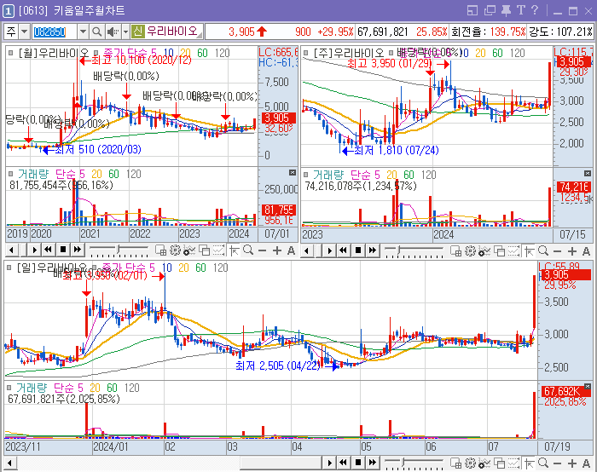Open the dropdown next to the speaker icon
This screenshot has height=472, width=597.
coord(125,32)
